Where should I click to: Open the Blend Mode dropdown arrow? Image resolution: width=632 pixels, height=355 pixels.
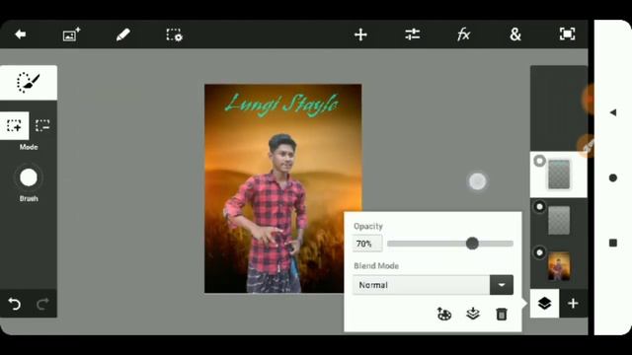coord(502,285)
